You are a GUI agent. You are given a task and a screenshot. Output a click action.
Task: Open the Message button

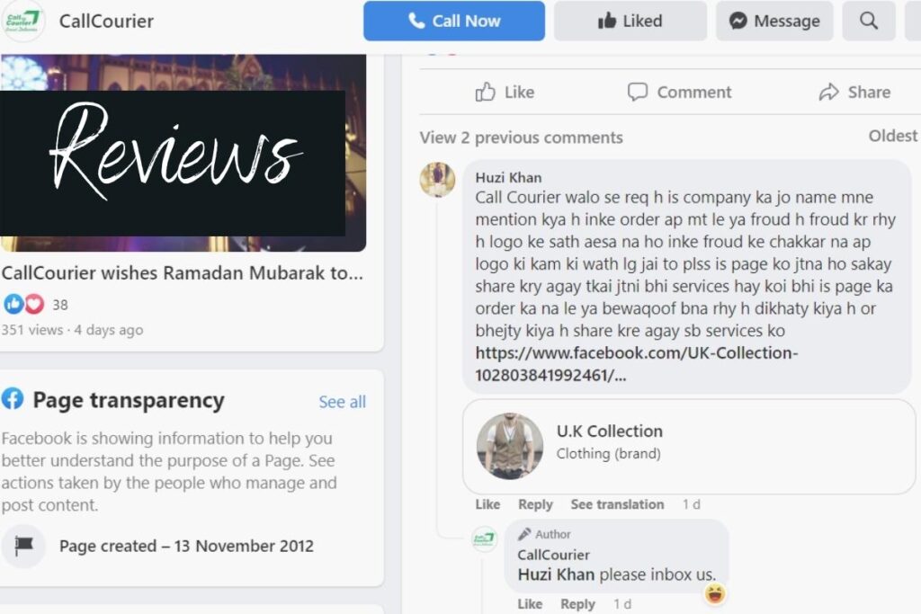click(774, 22)
